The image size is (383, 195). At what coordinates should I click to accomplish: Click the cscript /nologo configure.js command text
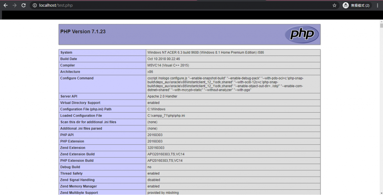coord(226,84)
